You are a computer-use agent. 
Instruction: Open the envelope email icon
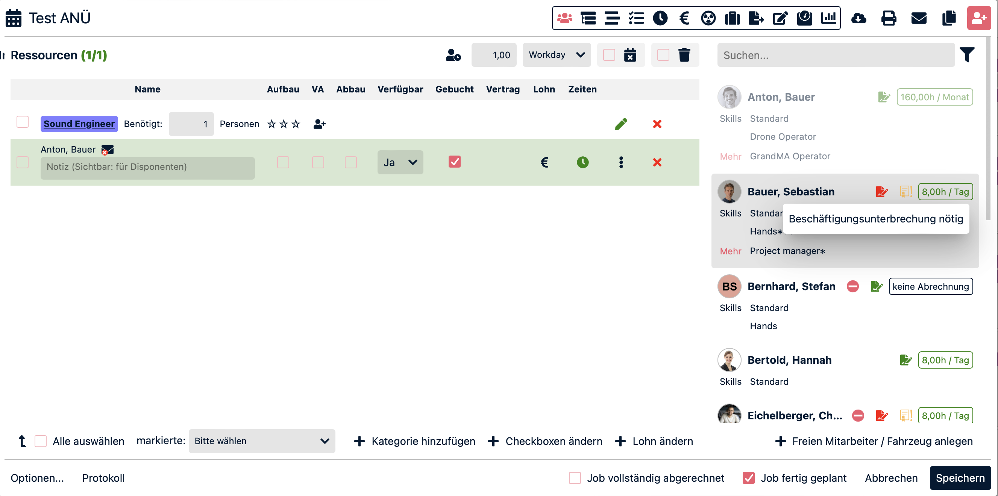(919, 18)
